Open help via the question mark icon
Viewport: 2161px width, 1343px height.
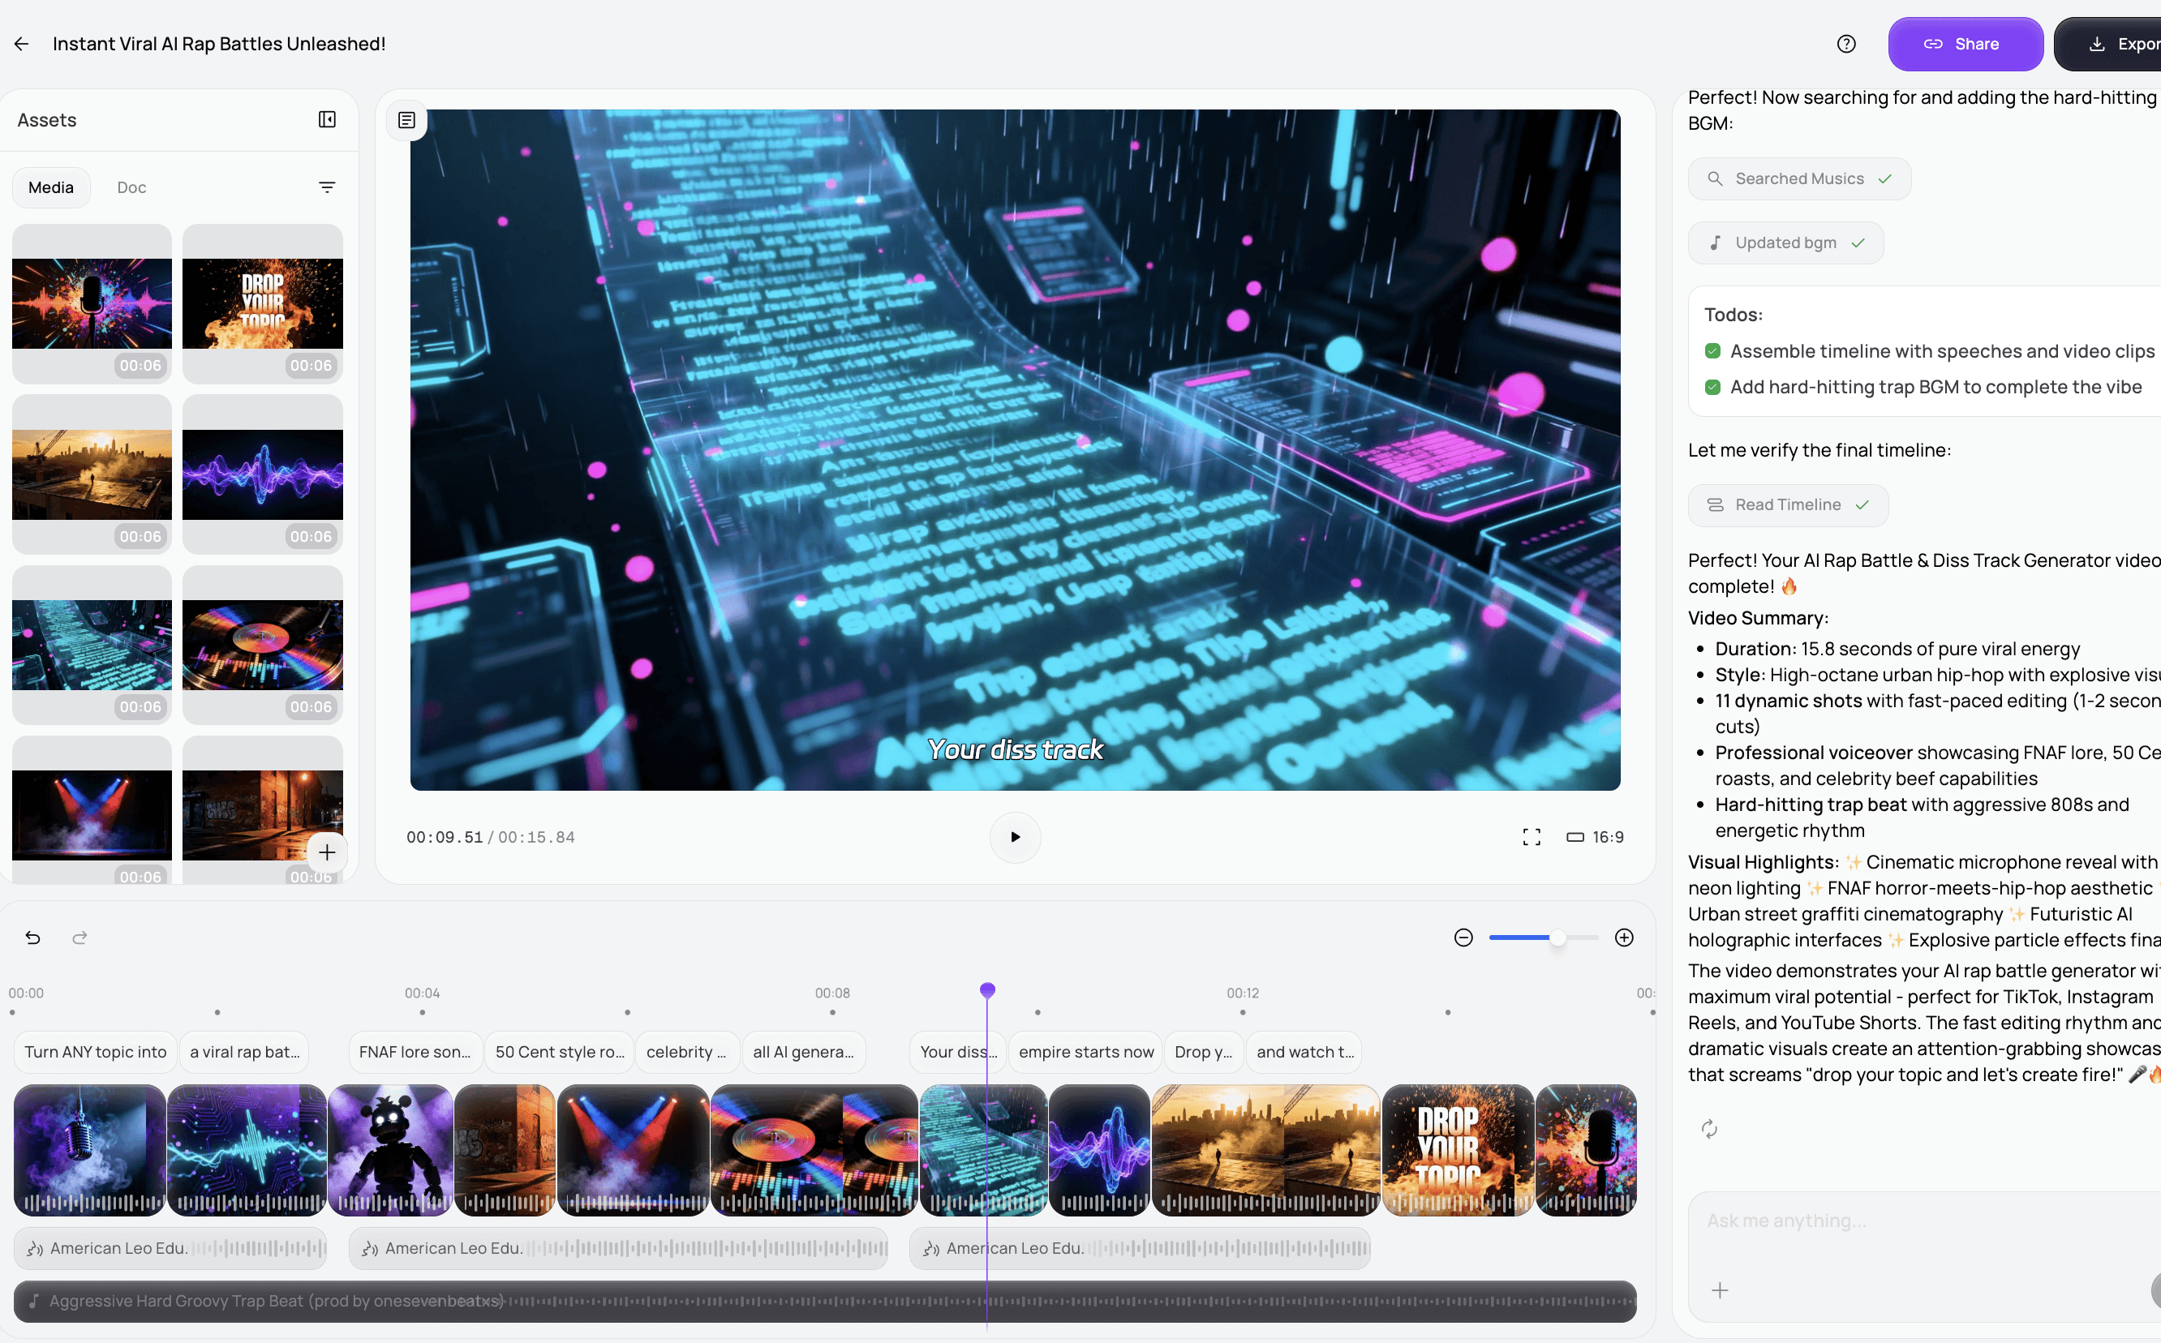1846,43
